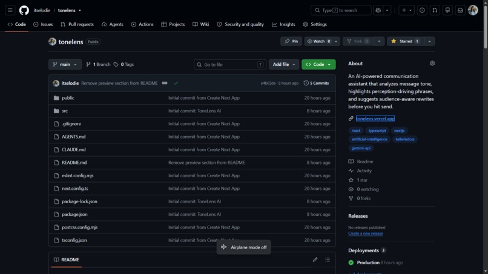
Task: View 5 Commits history
Action: tap(316, 83)
